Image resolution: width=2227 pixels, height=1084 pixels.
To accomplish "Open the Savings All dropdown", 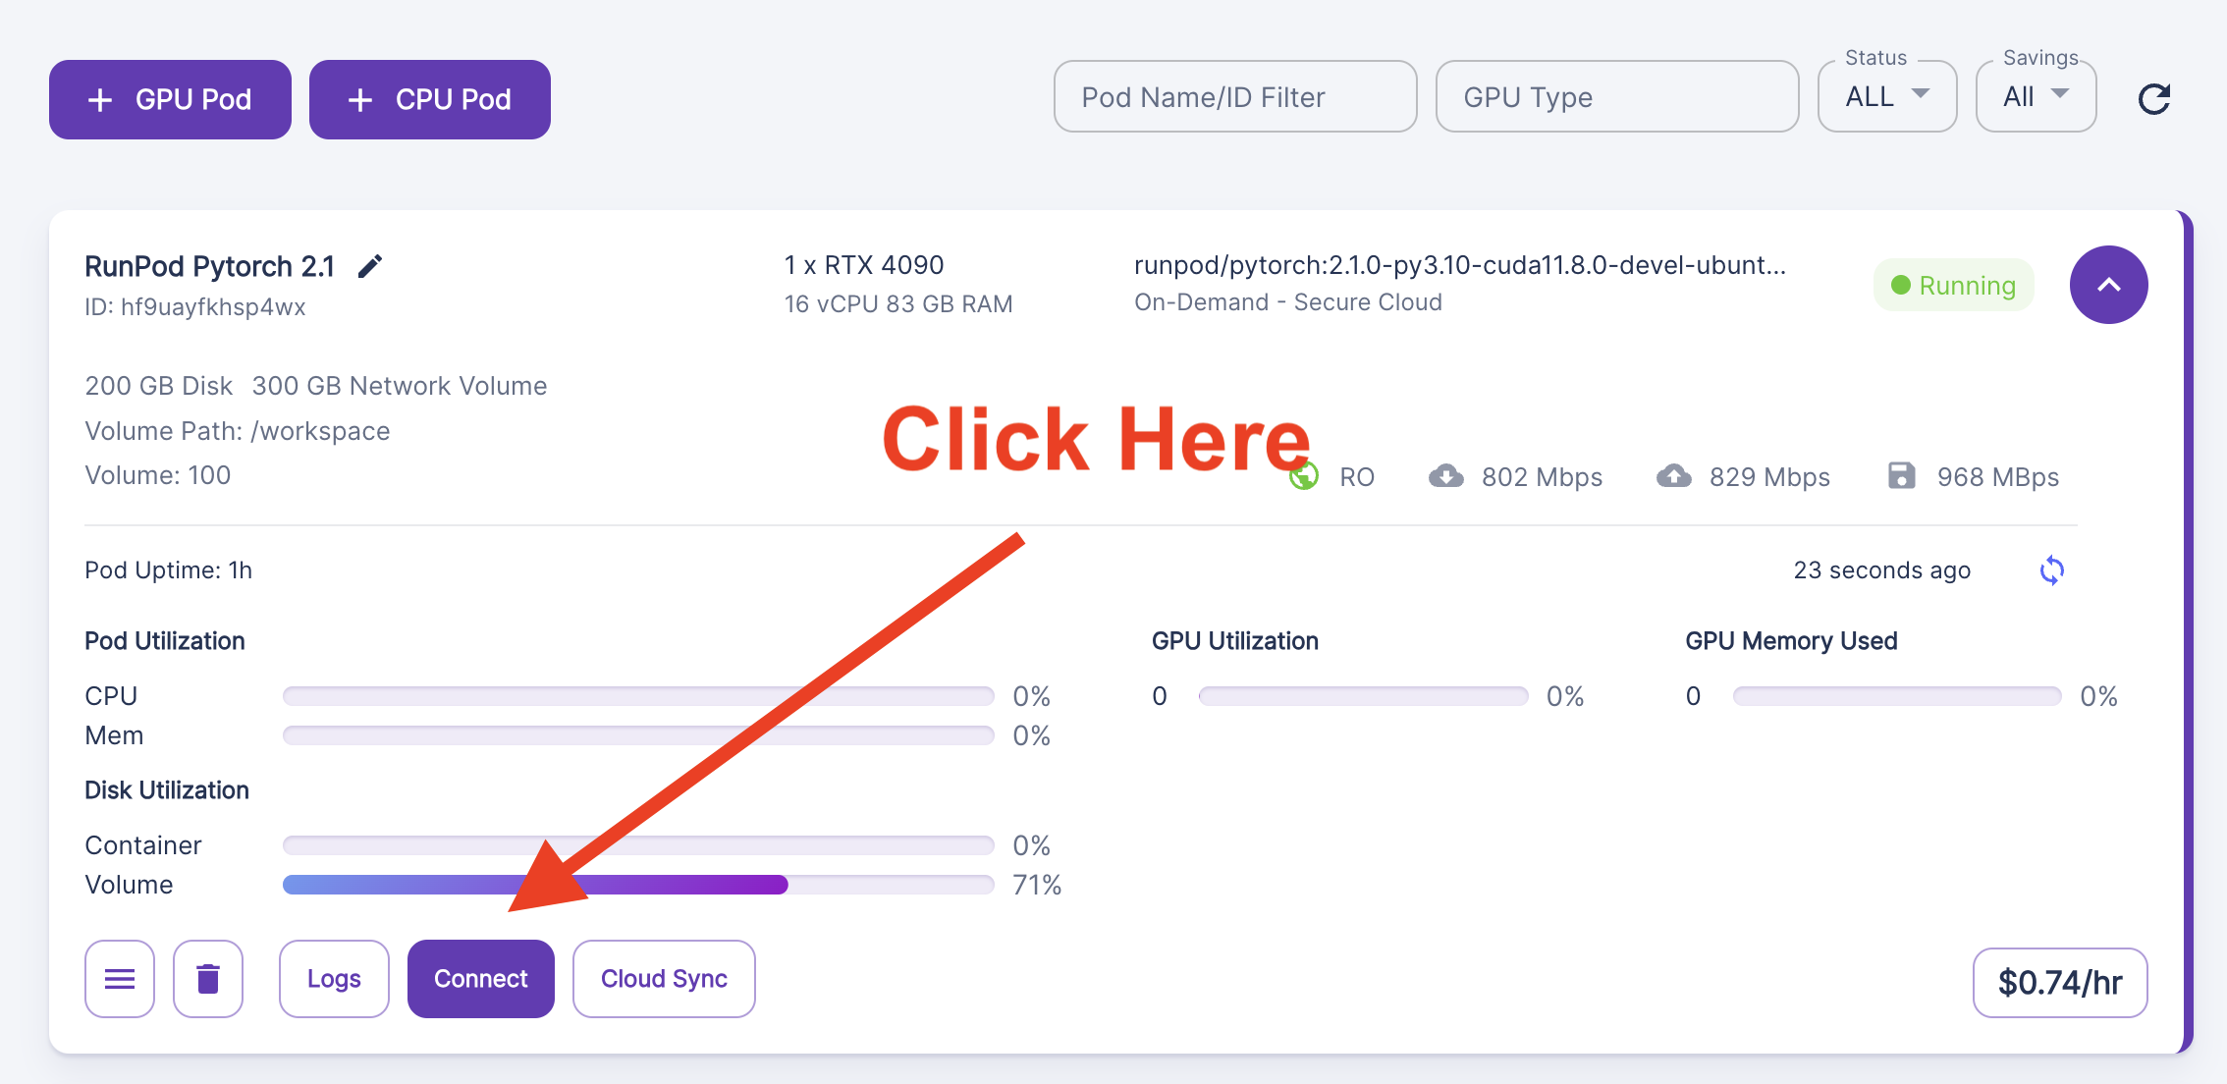I will tap(2036, 97).
